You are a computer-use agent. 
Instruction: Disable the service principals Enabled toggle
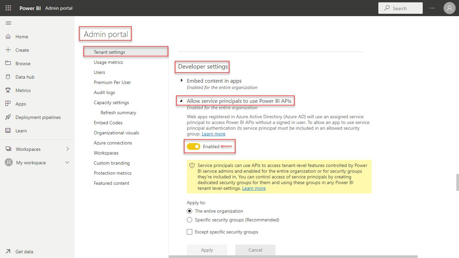(x=194, y=146)
